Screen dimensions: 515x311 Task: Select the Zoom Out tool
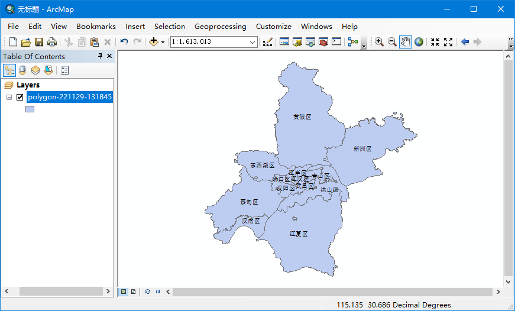tap(392, 42)
